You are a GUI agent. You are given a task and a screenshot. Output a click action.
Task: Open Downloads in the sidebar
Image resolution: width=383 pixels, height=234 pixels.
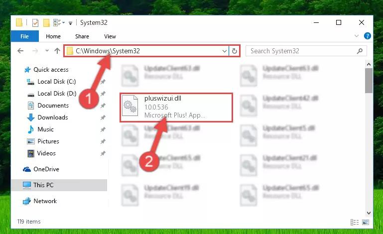[52, 117]
